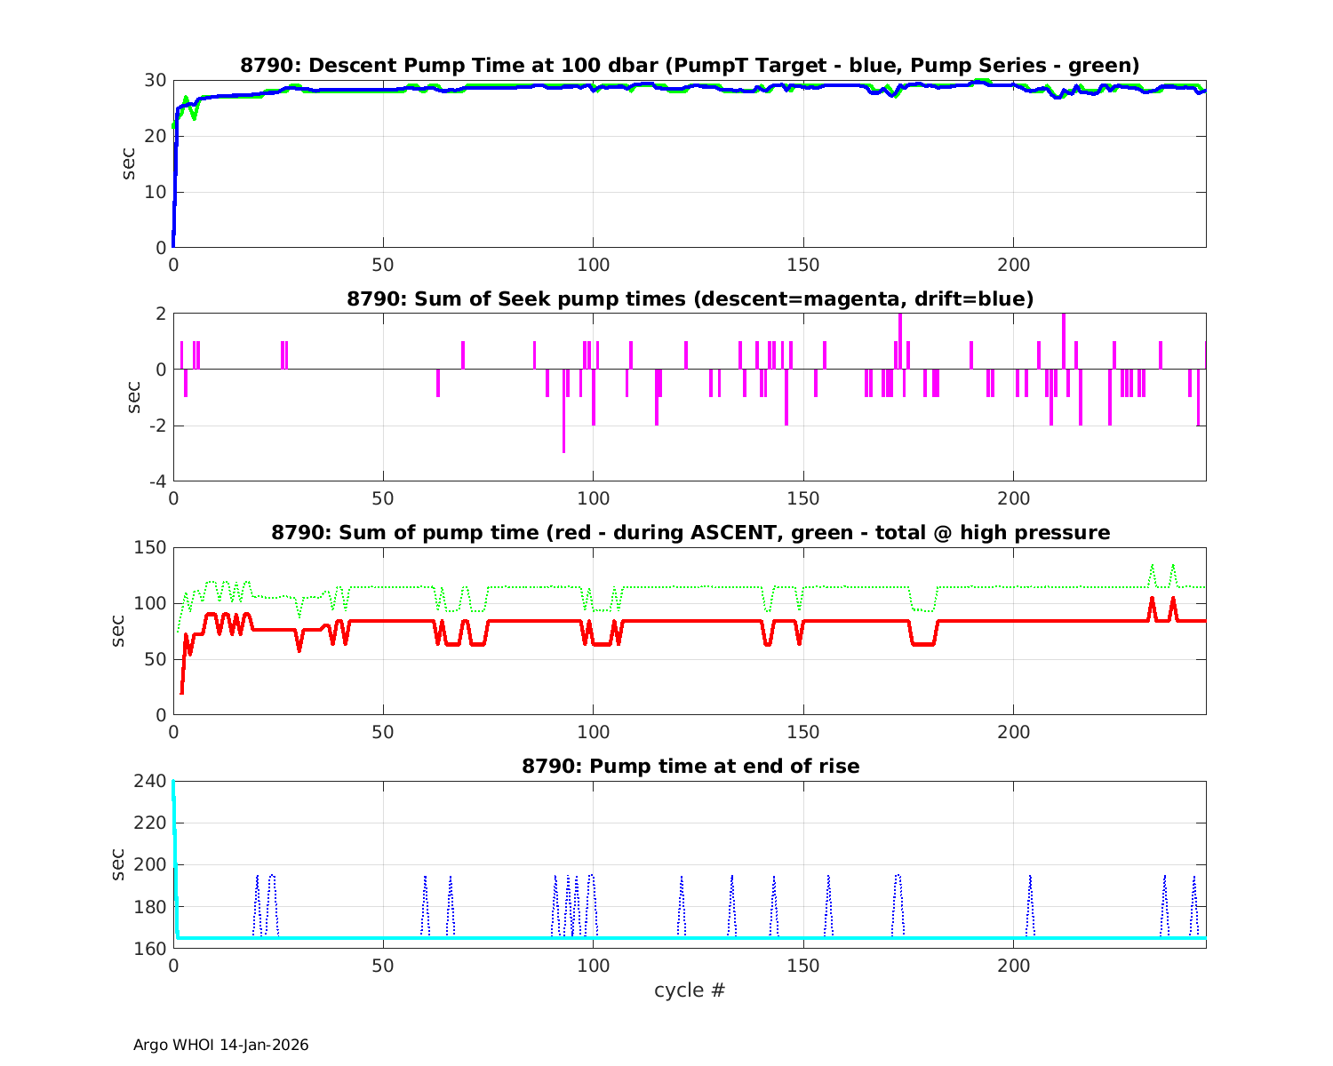1333x1066 pixels.
Task: Click the 'cycle #' x-axis label
Action: pos(690,990)
